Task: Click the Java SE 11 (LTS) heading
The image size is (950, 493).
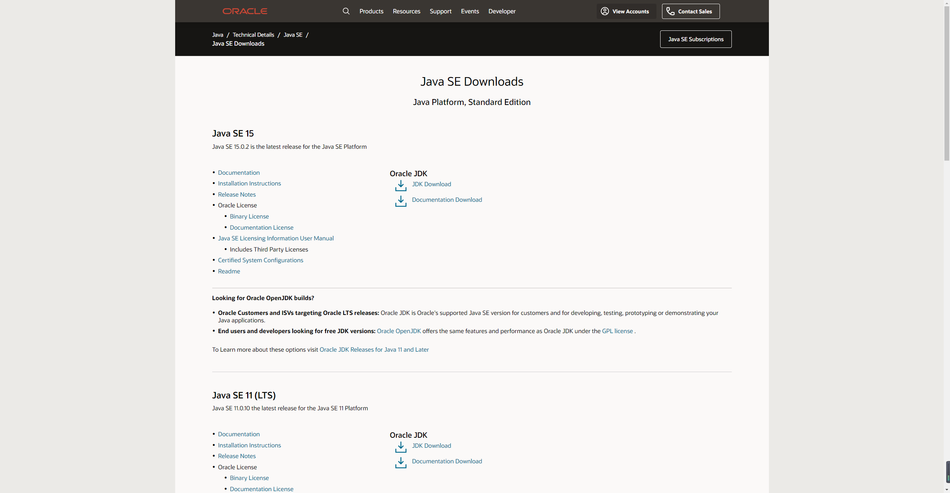Action: pyautogui.click(x=244, y=395)
